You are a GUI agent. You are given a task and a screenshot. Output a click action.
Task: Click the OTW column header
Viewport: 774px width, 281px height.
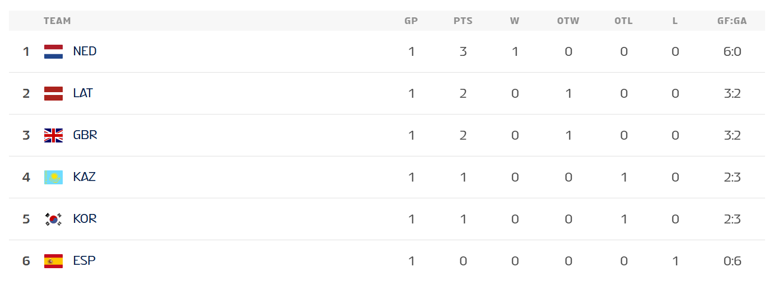(568, 21)
